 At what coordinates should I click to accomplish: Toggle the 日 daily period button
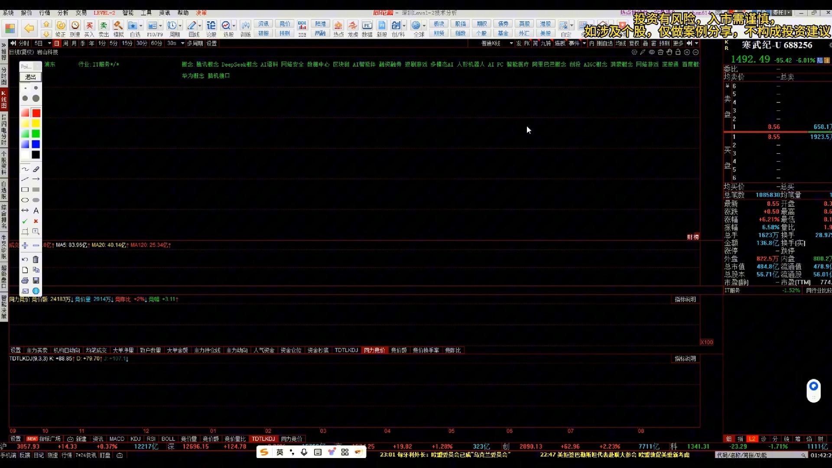click(x=56, y=43)
